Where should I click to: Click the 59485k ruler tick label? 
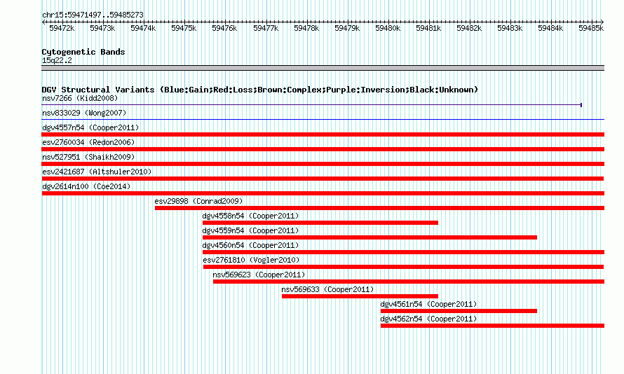point(590,29)
